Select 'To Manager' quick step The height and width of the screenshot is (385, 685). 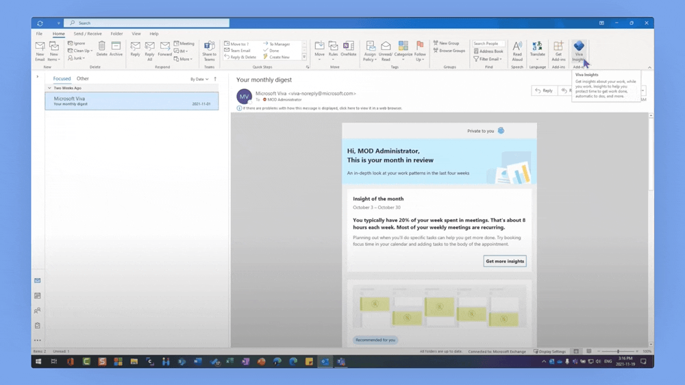[277, 44]
